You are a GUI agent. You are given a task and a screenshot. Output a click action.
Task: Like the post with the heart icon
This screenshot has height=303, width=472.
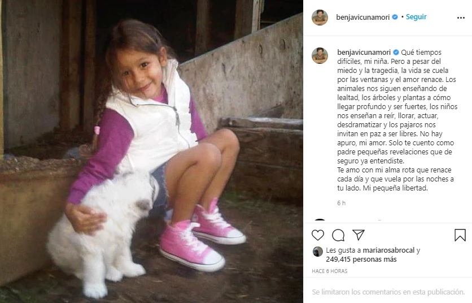point(317,235)
